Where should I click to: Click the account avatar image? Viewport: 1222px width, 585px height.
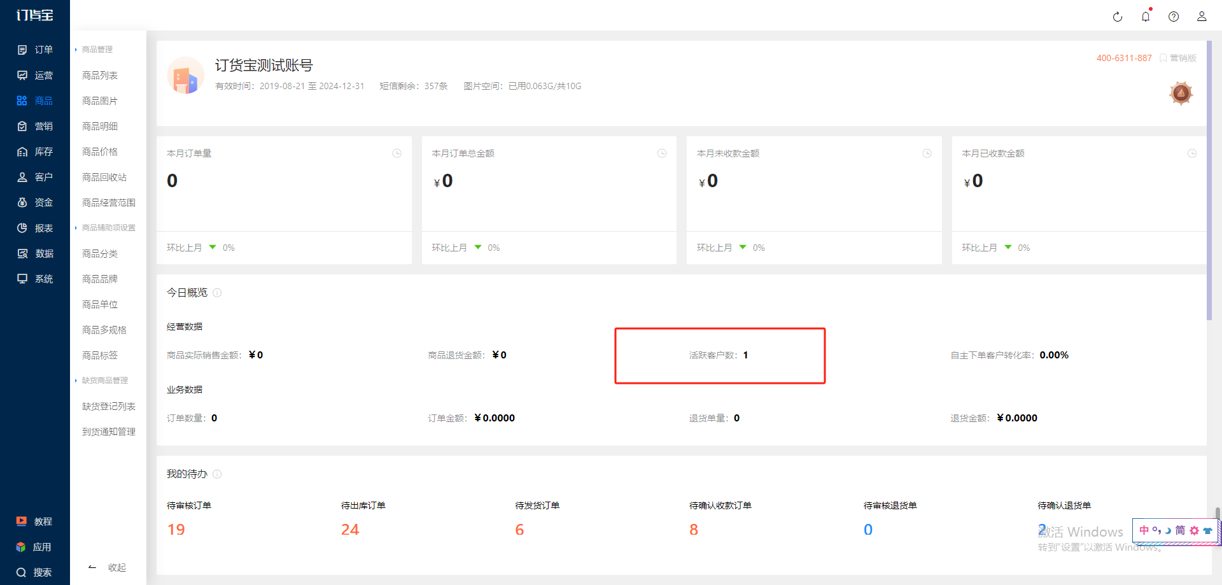tap(186, 75)
